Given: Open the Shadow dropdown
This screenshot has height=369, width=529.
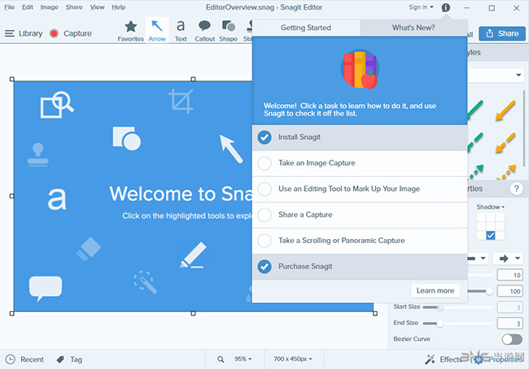Looking at the screenshot, I should 491,207.
